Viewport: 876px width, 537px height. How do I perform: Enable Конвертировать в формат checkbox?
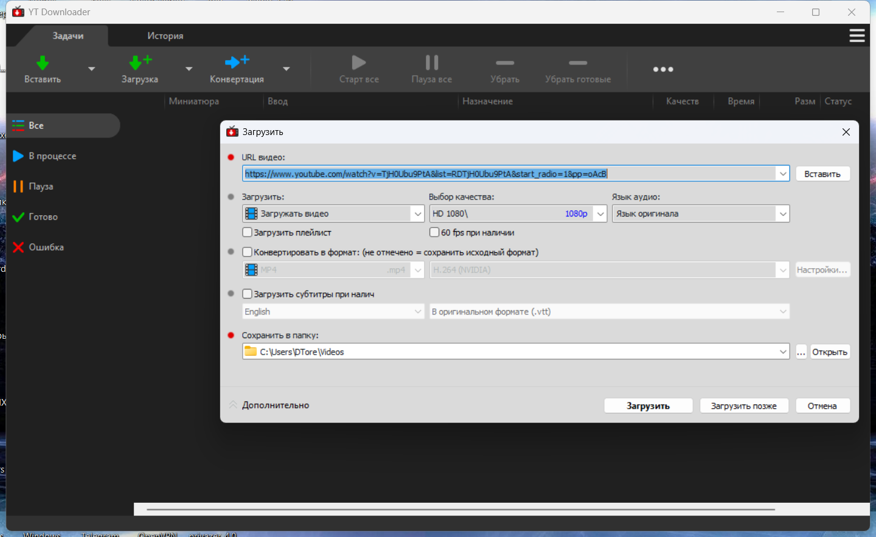click(248, 252)
